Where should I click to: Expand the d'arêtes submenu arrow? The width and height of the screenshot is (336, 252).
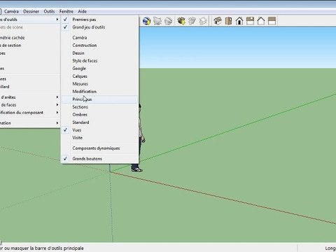[x=57, y=97]
